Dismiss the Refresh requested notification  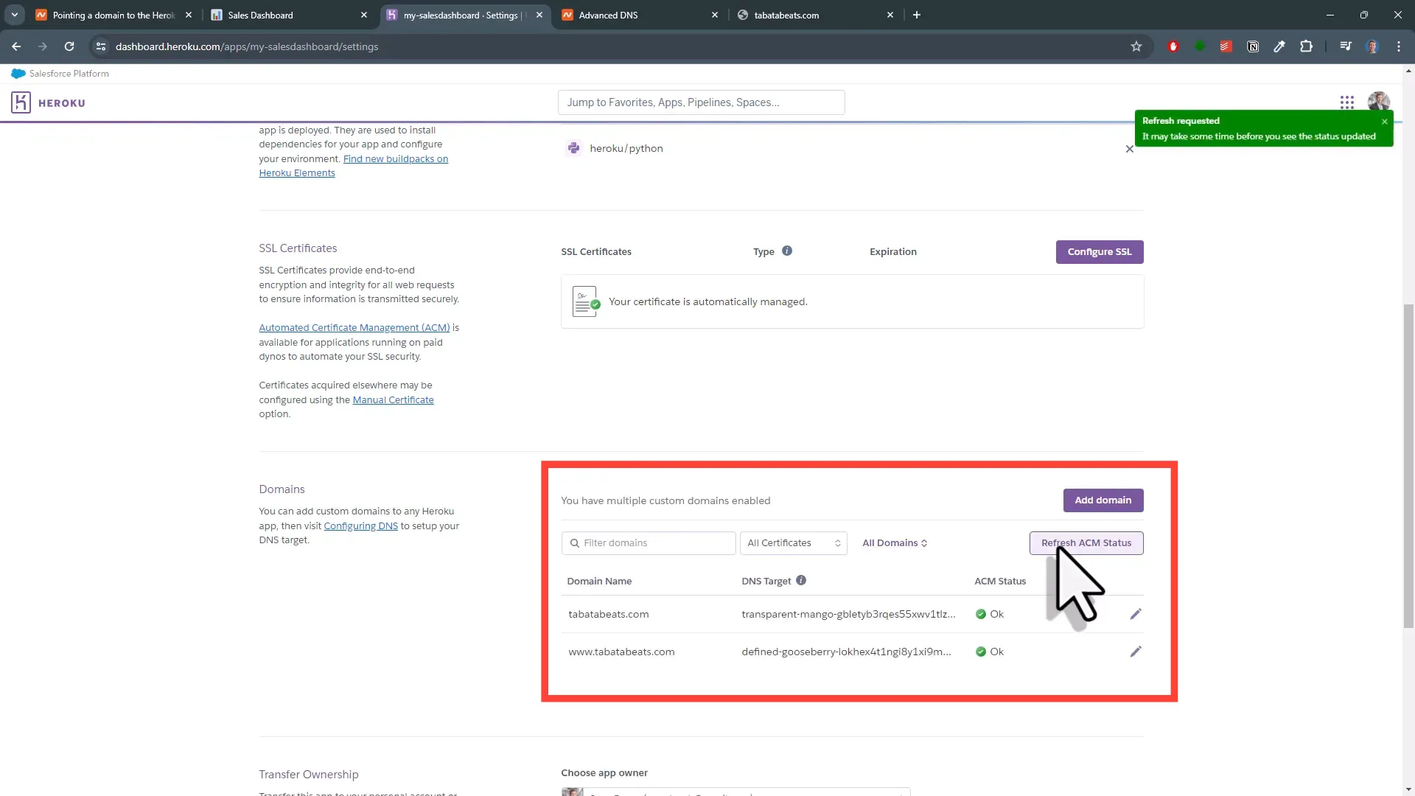tap(1385, 122)
